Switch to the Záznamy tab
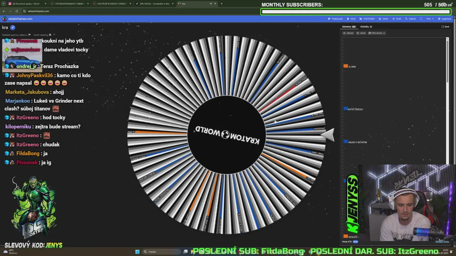456x256 pixels. pos(349,27)
